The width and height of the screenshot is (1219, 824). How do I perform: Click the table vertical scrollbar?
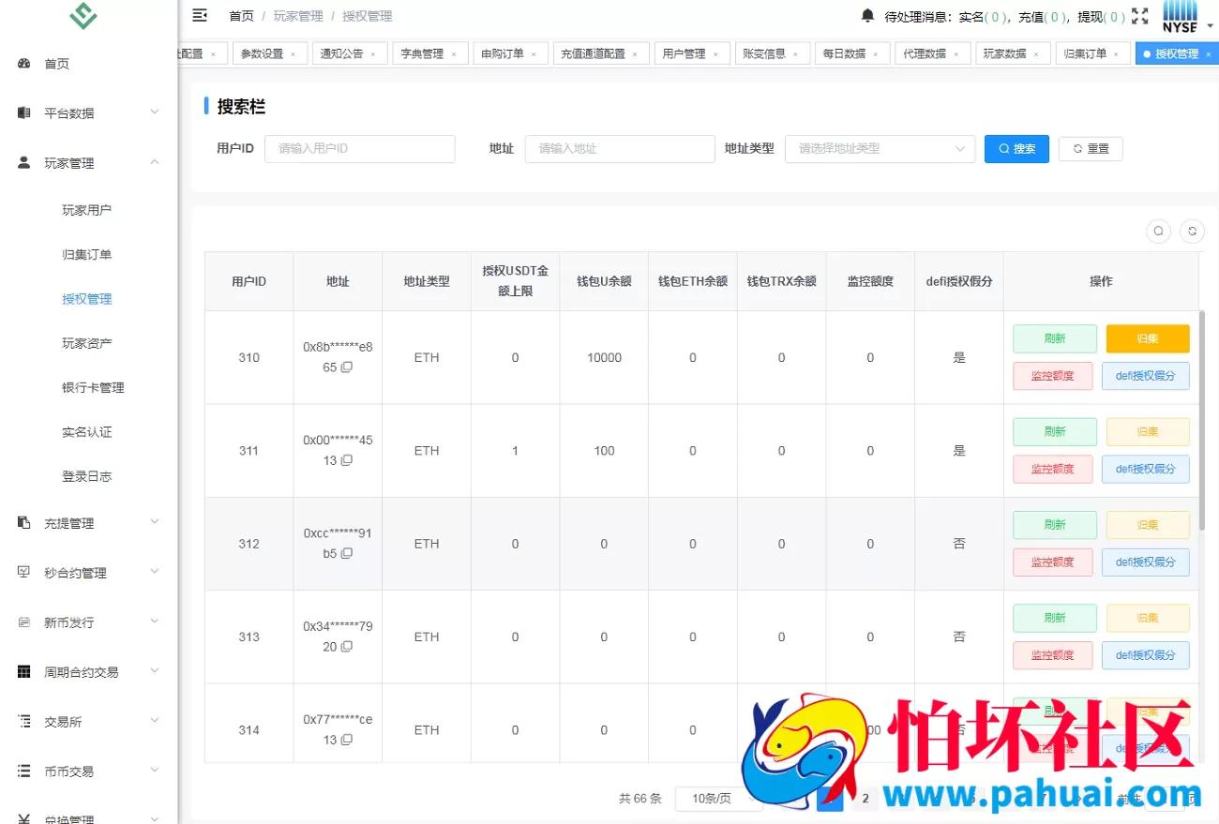tap(1202, 422)
